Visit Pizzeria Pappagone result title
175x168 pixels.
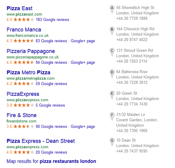pos(31,51)
